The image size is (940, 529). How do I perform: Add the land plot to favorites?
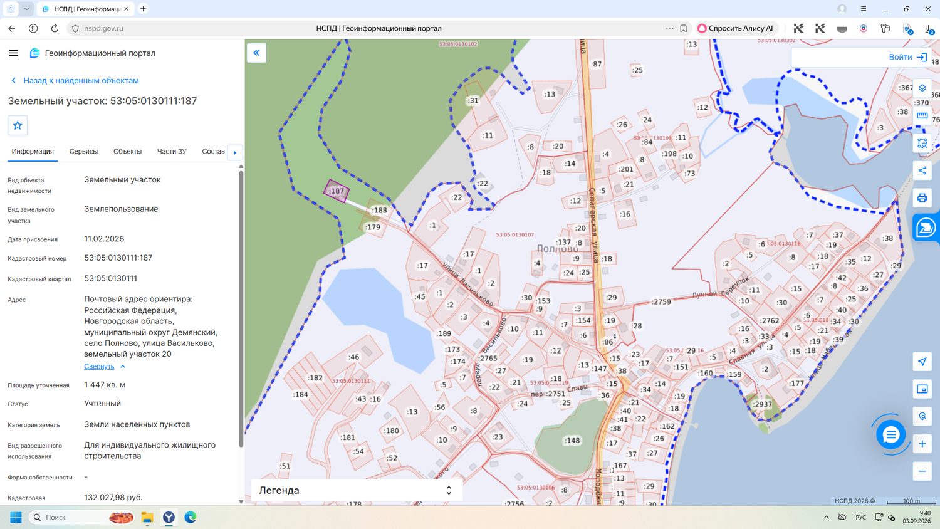tap(18, 125)
